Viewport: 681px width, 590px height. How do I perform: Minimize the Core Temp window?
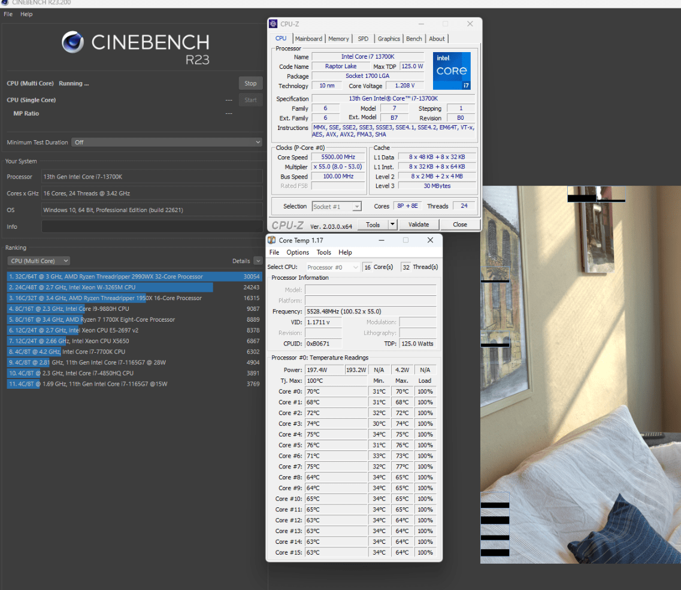pyautogui.click(x=382, y=240)
